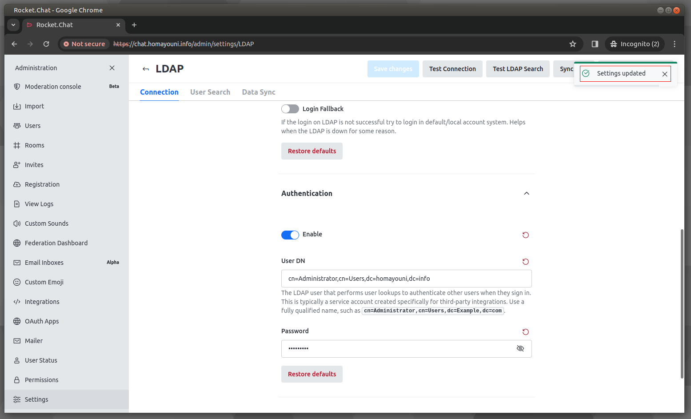
Task: Close the Administration sidebar
Action: point(112,68)
